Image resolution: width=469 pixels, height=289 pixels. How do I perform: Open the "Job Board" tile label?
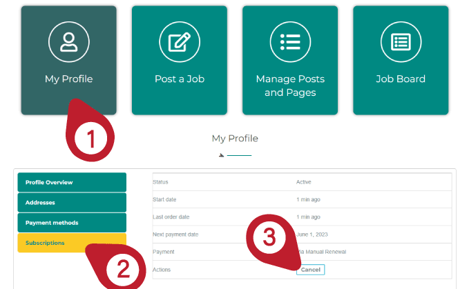coord(400,79)
